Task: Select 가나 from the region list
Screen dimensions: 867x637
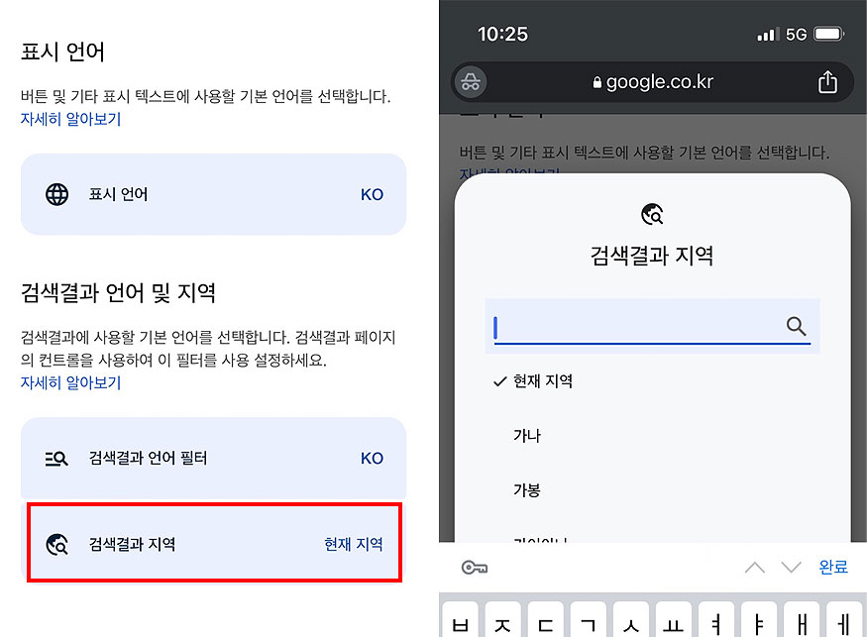Action: (x=527, y=436)
